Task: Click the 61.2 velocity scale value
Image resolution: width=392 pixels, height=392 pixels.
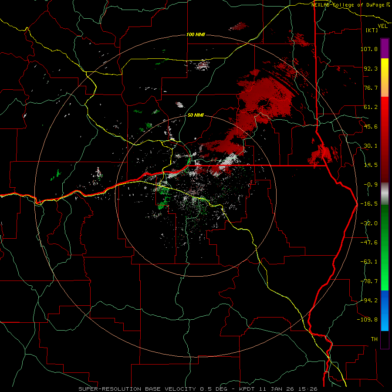Action: coord(371,107)
